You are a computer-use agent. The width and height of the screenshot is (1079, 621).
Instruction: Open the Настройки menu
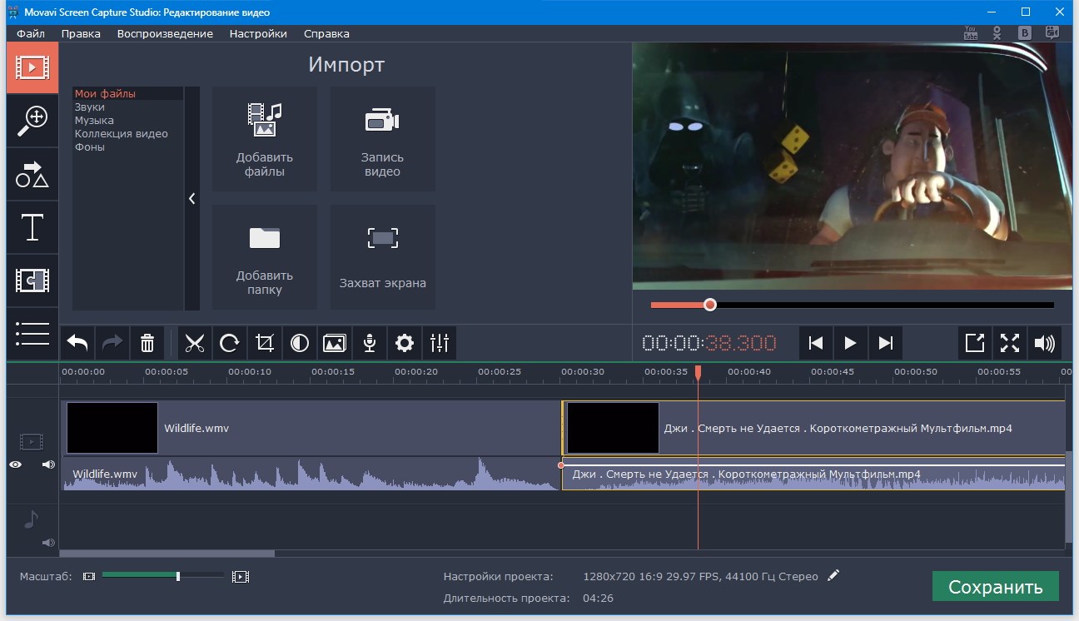click(258, 33)
